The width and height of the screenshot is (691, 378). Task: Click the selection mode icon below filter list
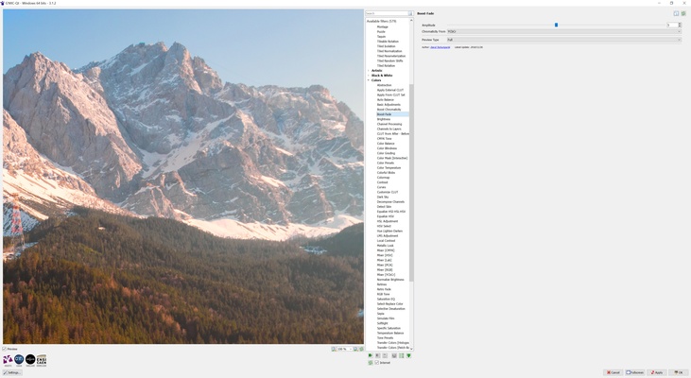(394, 355)
